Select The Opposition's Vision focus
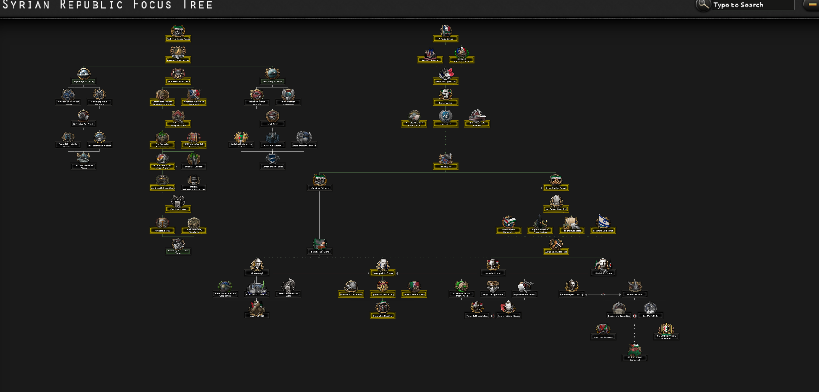This screenshot has width=819, height=392. (x=382, y=268)
